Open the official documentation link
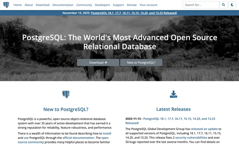Viewport: 239px width, 144px height. 78,138
